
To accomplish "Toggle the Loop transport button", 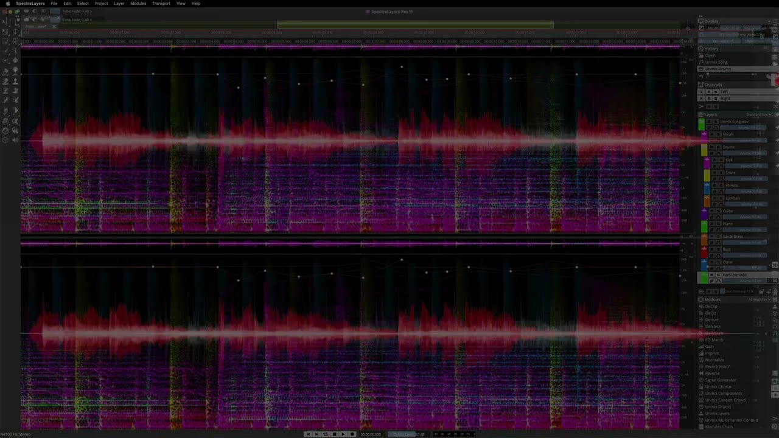I will coord(326,434).
